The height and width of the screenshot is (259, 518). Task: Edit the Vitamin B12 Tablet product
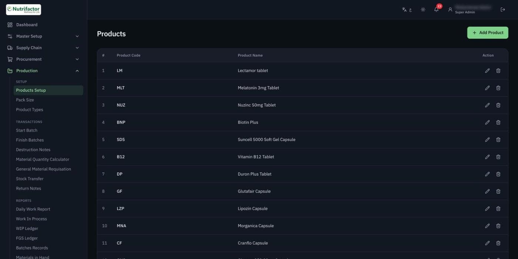pos(487,157)
